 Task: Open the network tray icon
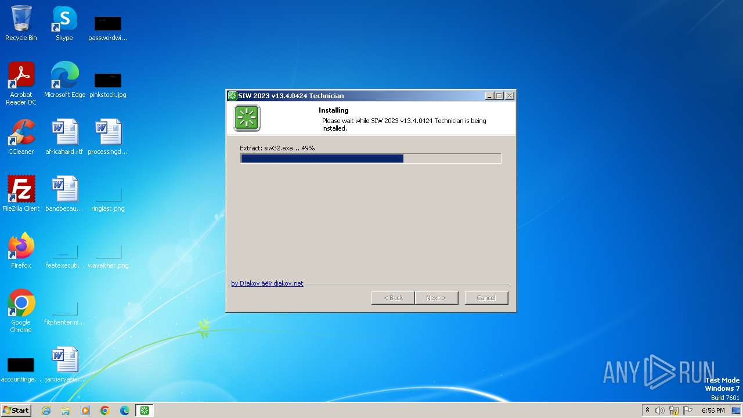point(674,410)
